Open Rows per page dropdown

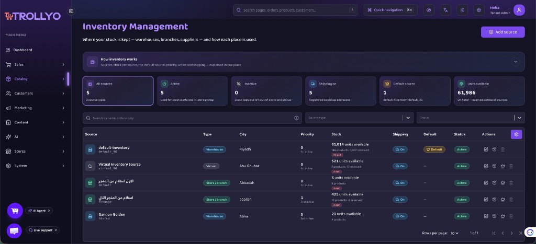coord(454,233)
